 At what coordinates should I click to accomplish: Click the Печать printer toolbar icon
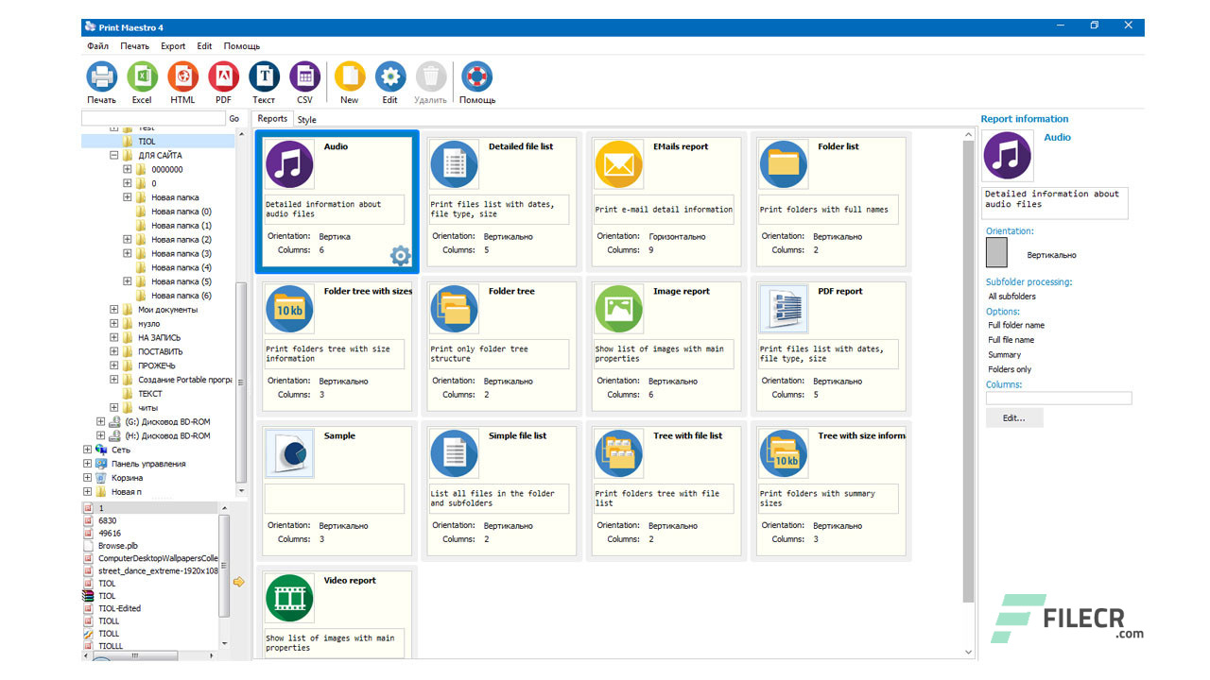[101, 76]
